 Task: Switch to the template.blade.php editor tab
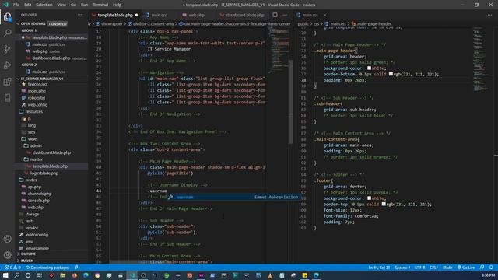(115, 15)
